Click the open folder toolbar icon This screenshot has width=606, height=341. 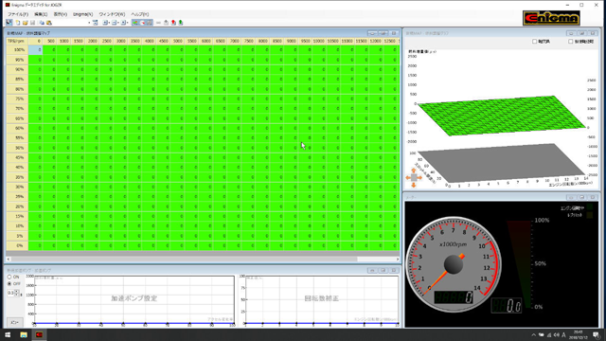[x=26, y=23]
